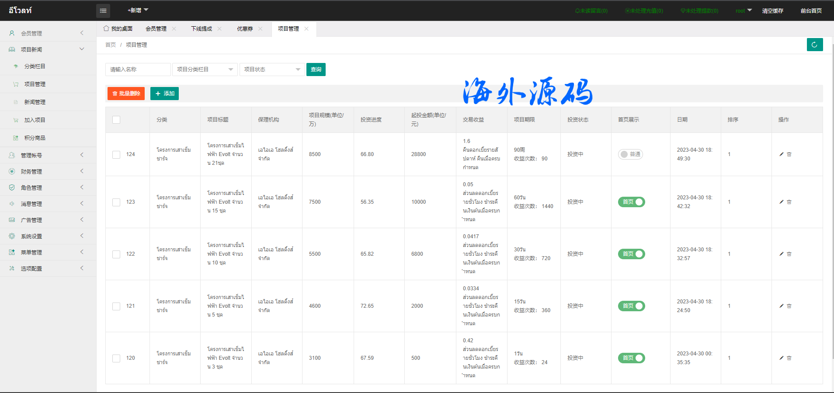Disable homepage switch for row 122
The image size is (834, 393).
[631, 254]
